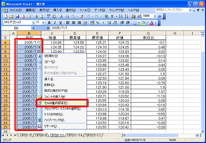
Task: Click the Copy icon in the standard toolbar
Action: [67, 16]
